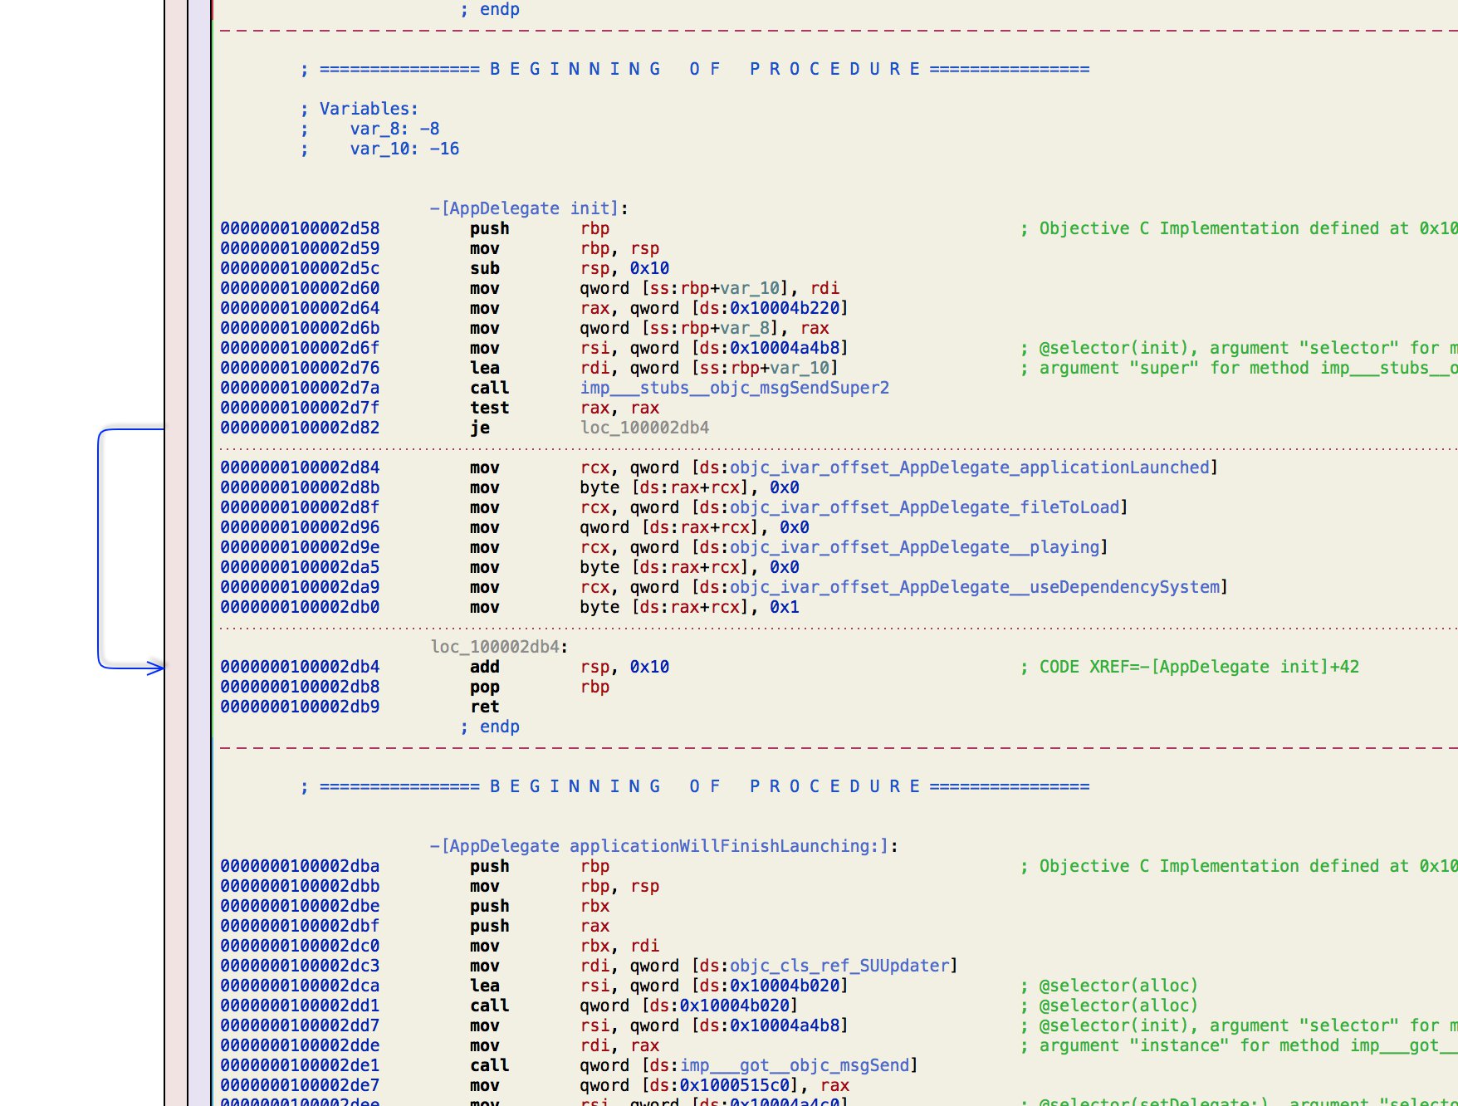Image resolution: width=1458 pixels, height=1106 pixels.
Task: Click the objc_ivar_offset_AppDelegate_fileToLoad reference
Action: pyautogui.click(x=924, y=507)
